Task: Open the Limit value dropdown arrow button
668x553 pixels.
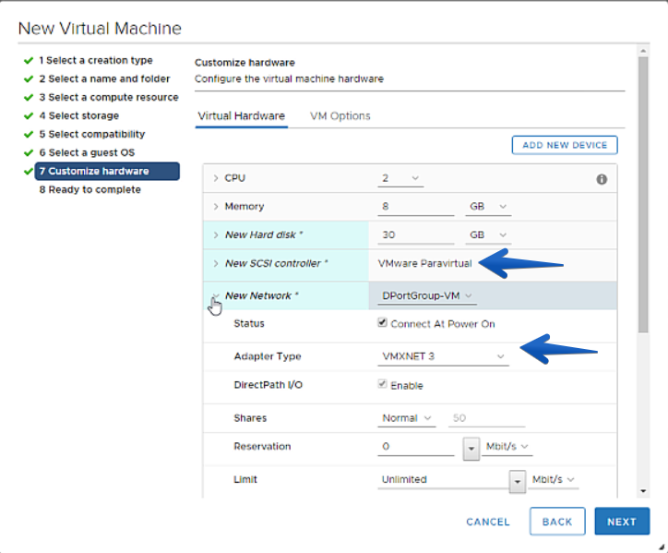Action: (x=518, y=481)
